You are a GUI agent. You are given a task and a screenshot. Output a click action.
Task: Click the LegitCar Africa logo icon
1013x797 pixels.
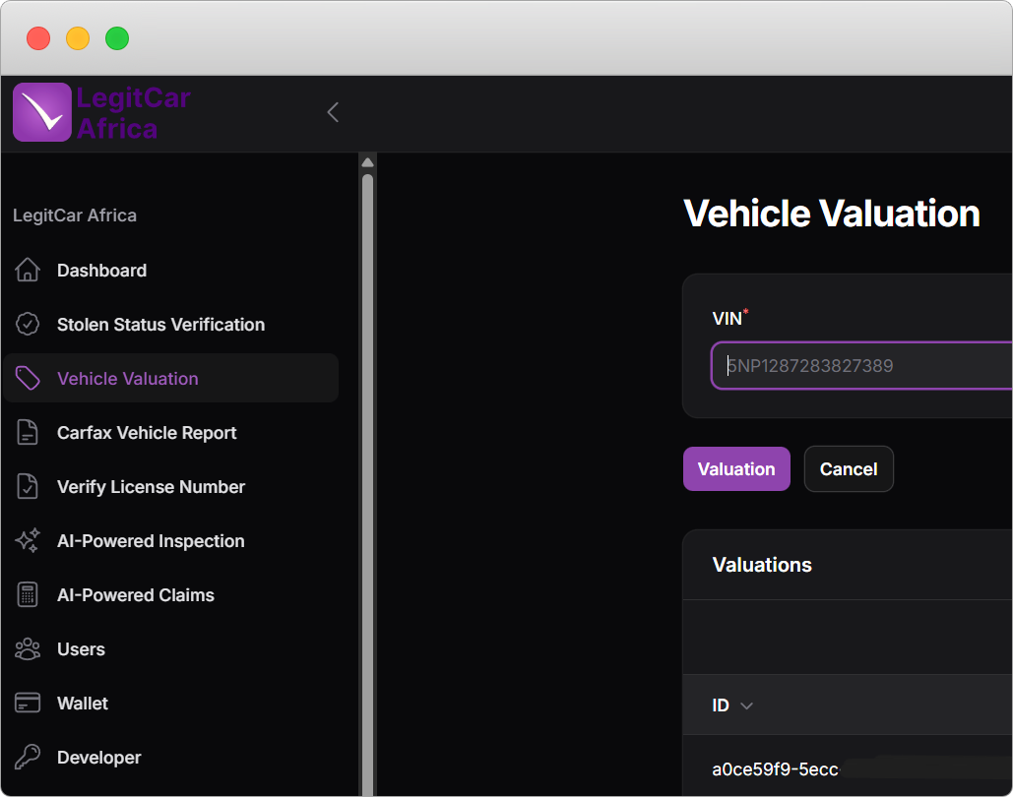point(41,112)
